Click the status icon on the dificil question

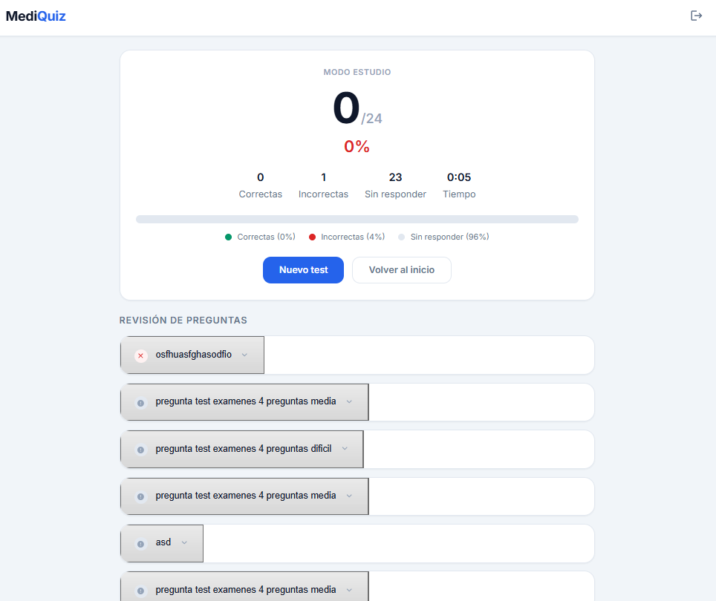pyautogui.click(x=140, y=450)
